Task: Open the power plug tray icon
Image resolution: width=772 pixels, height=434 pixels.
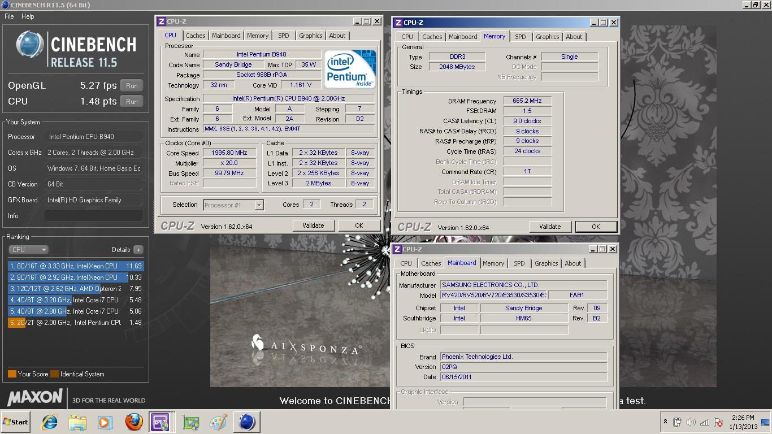Action: [x=678, y=422]
